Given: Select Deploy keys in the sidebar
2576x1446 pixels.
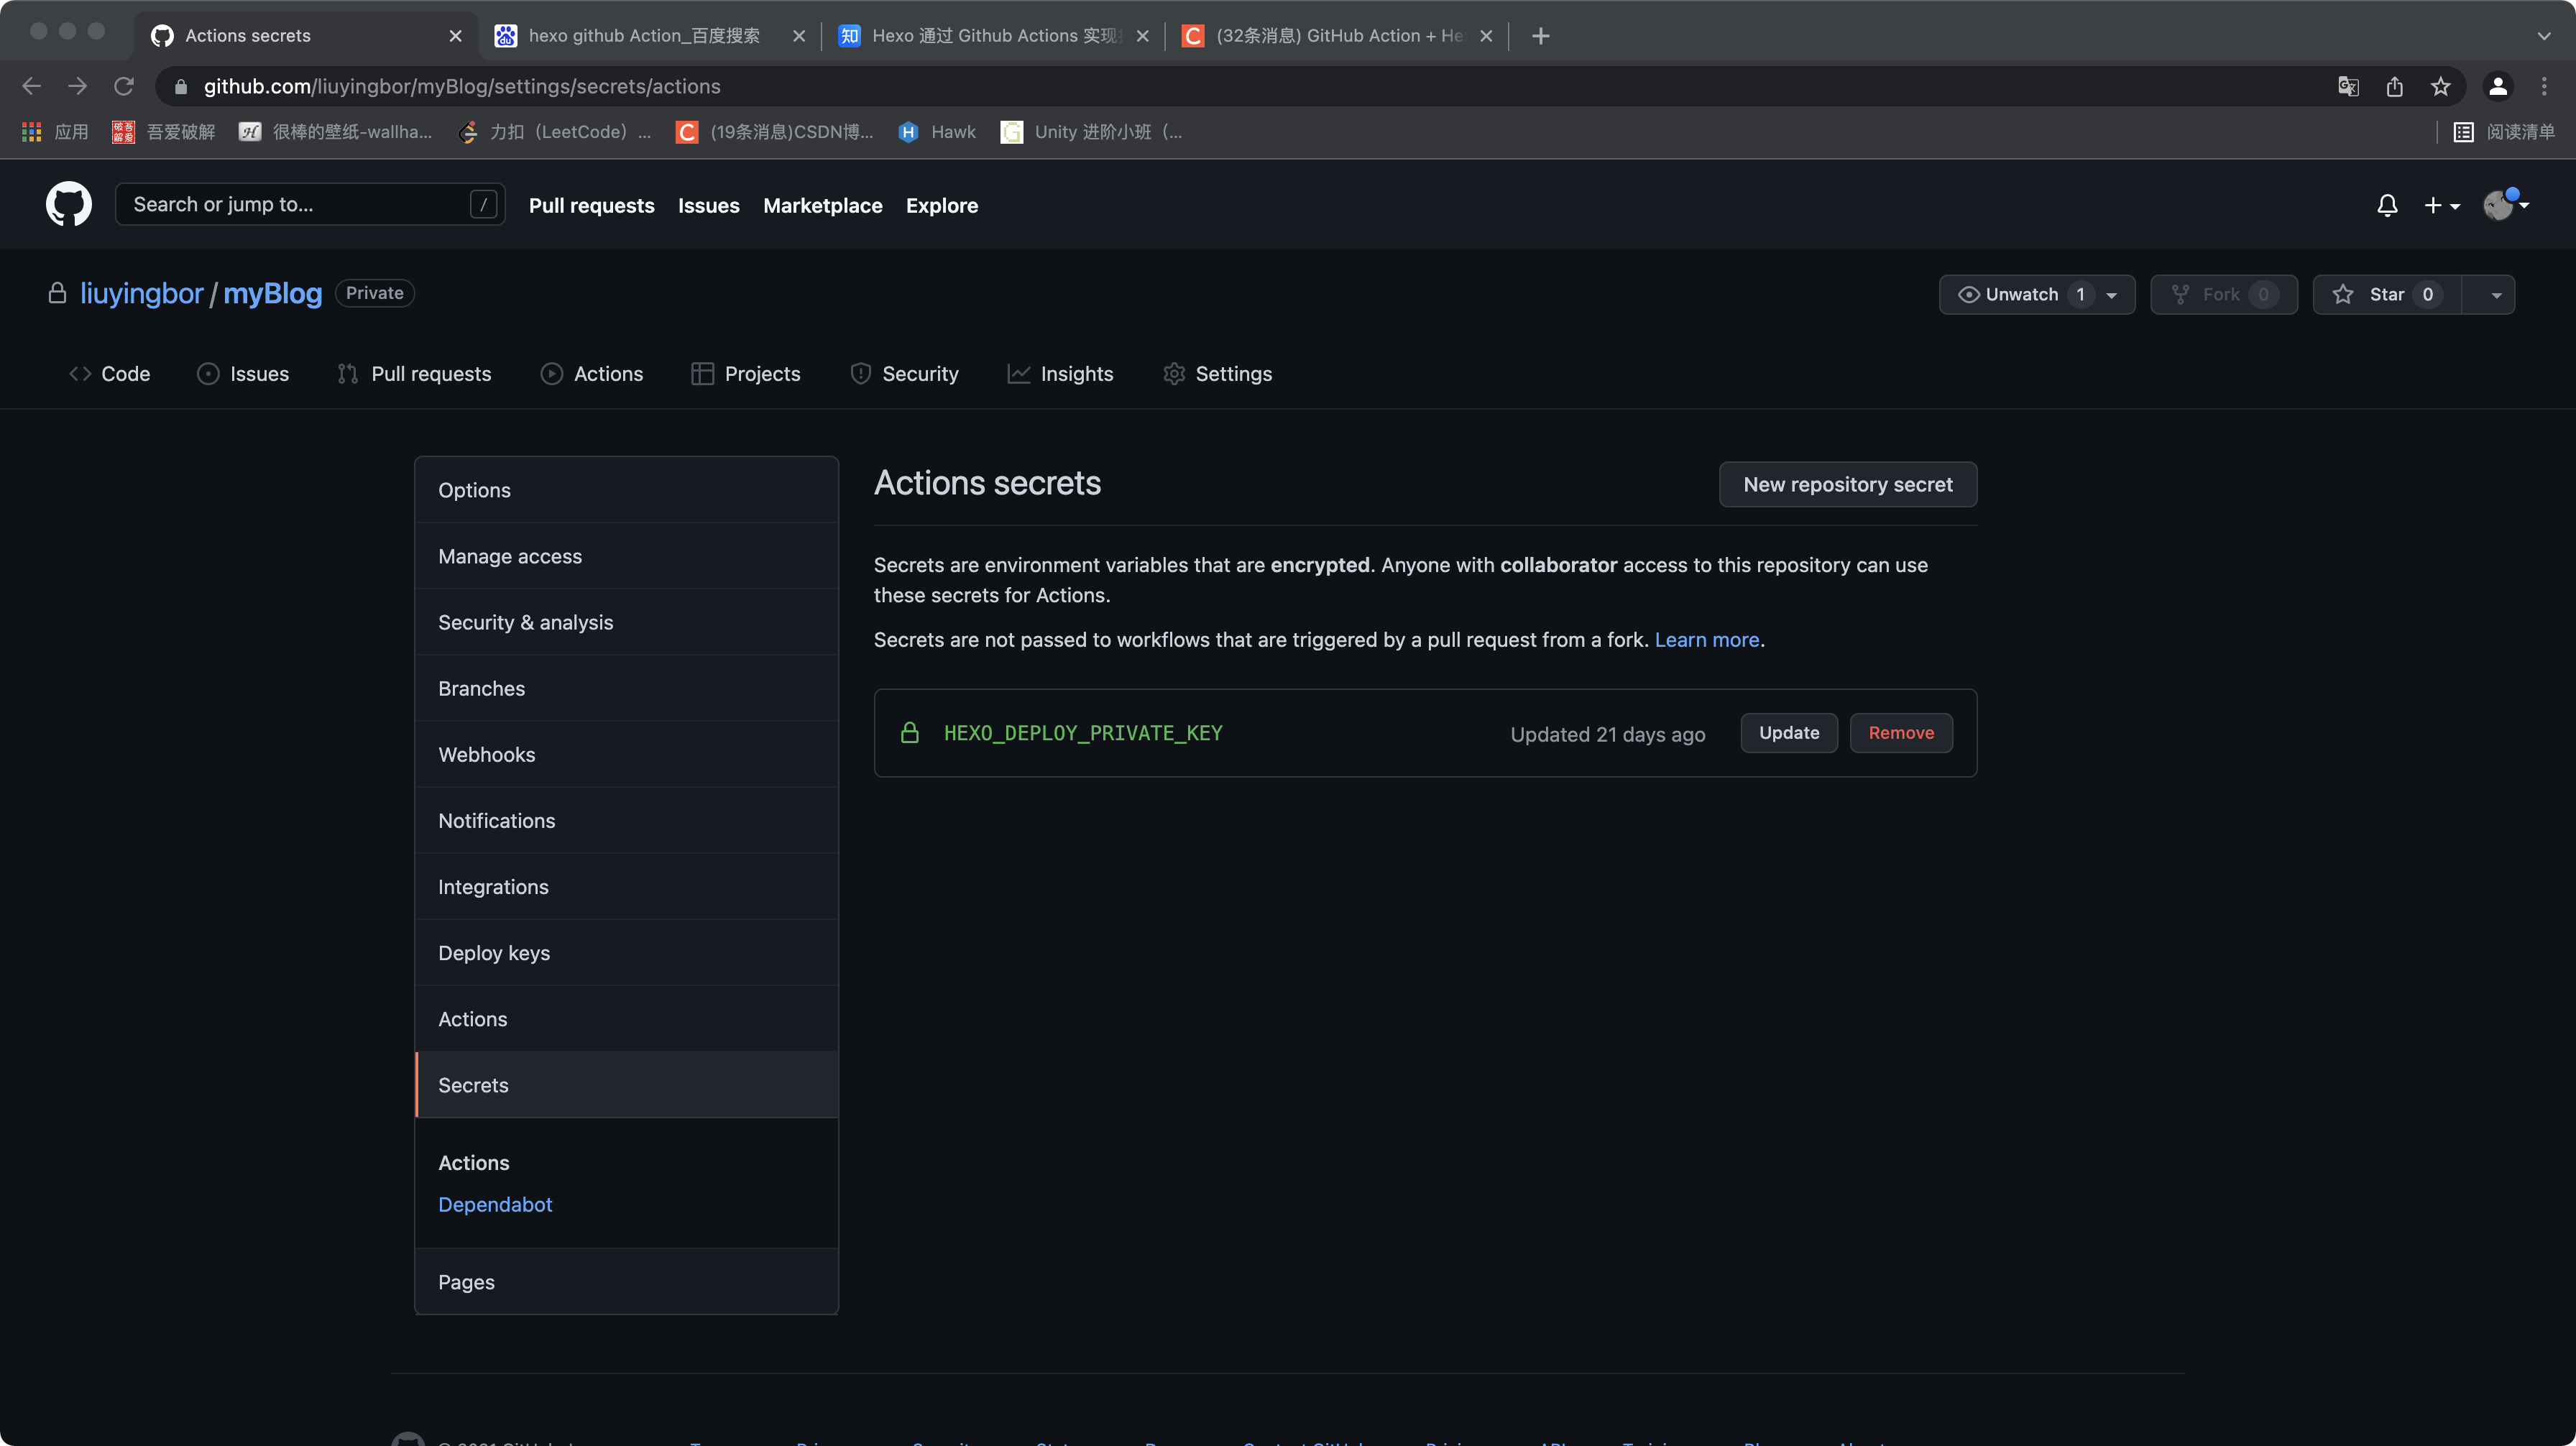Looking at the screenshot, I should (x=626, y=952).
